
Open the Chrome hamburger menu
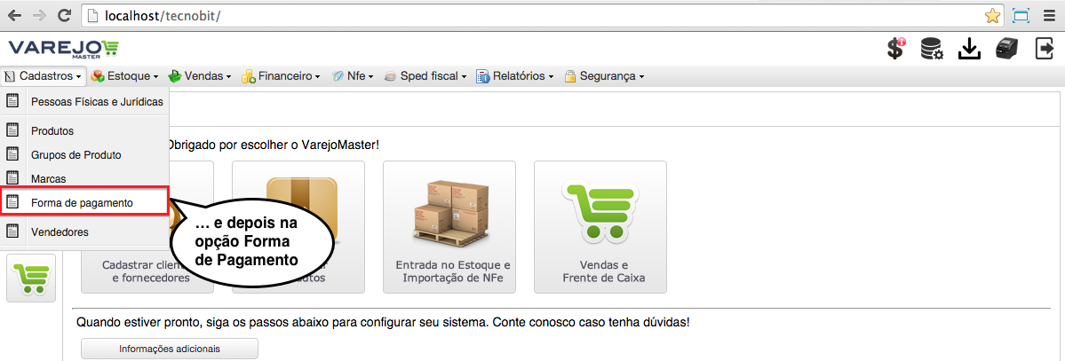tap(1048, 16)
